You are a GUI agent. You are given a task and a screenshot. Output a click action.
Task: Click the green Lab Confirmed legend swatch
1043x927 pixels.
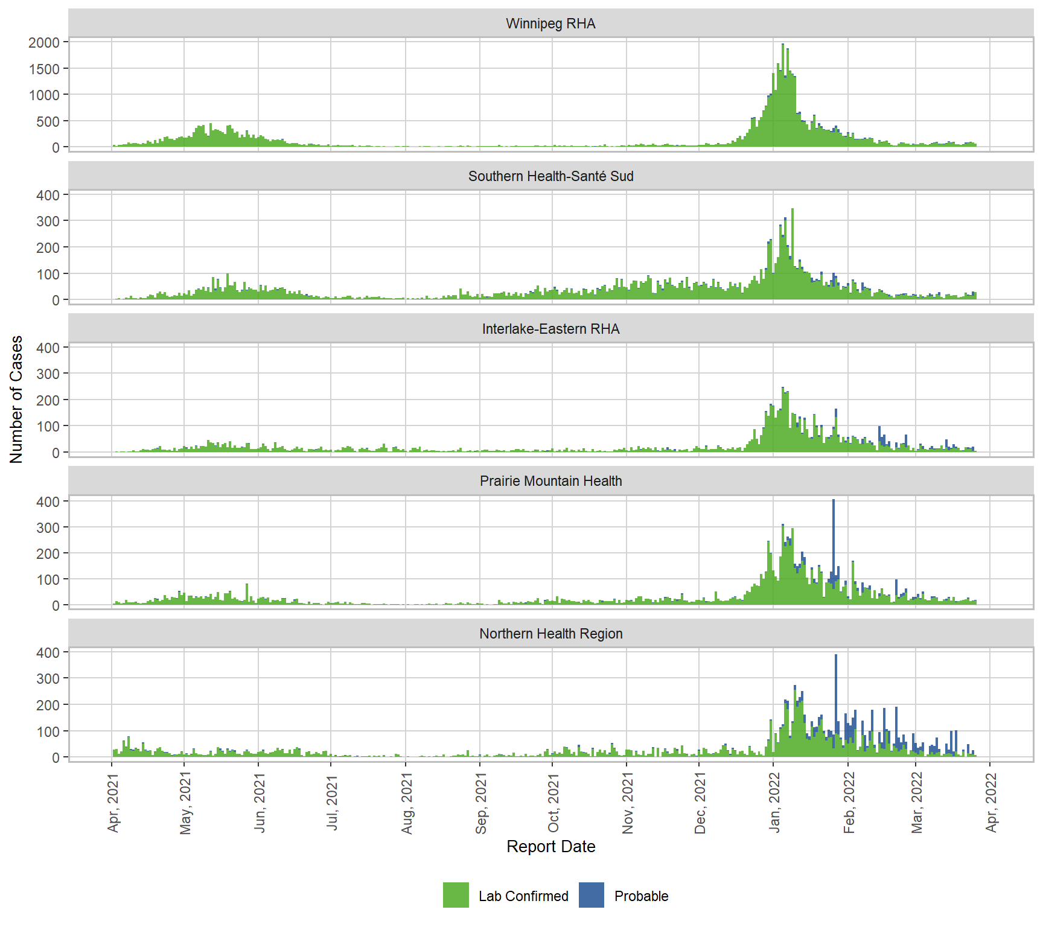pyautogui.click(x=456, y=895)
